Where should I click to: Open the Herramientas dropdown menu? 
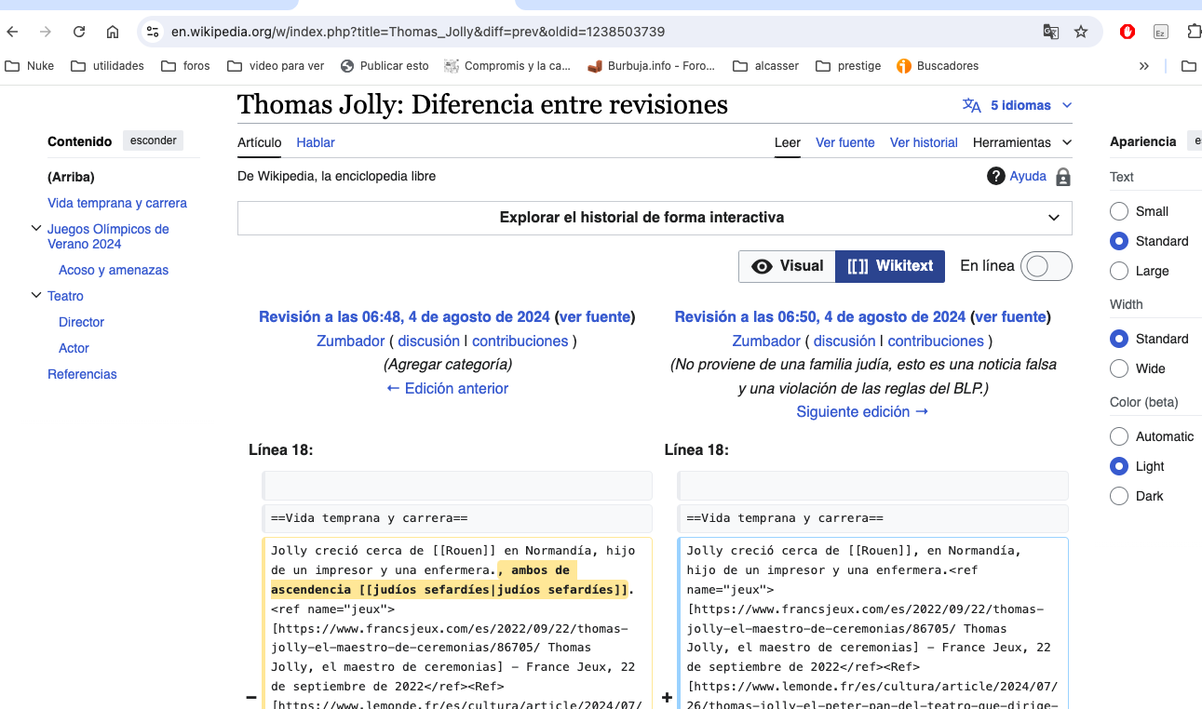1021,142
